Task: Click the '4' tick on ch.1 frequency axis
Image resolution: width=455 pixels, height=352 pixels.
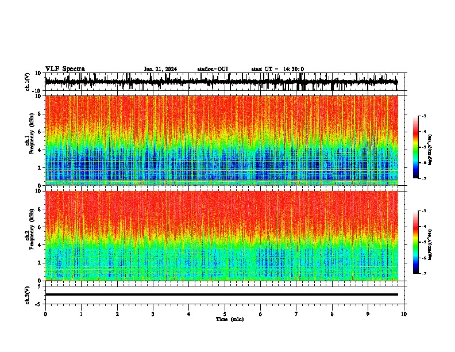Action: point(40,150)
